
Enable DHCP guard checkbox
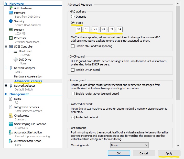click(73, 70)
